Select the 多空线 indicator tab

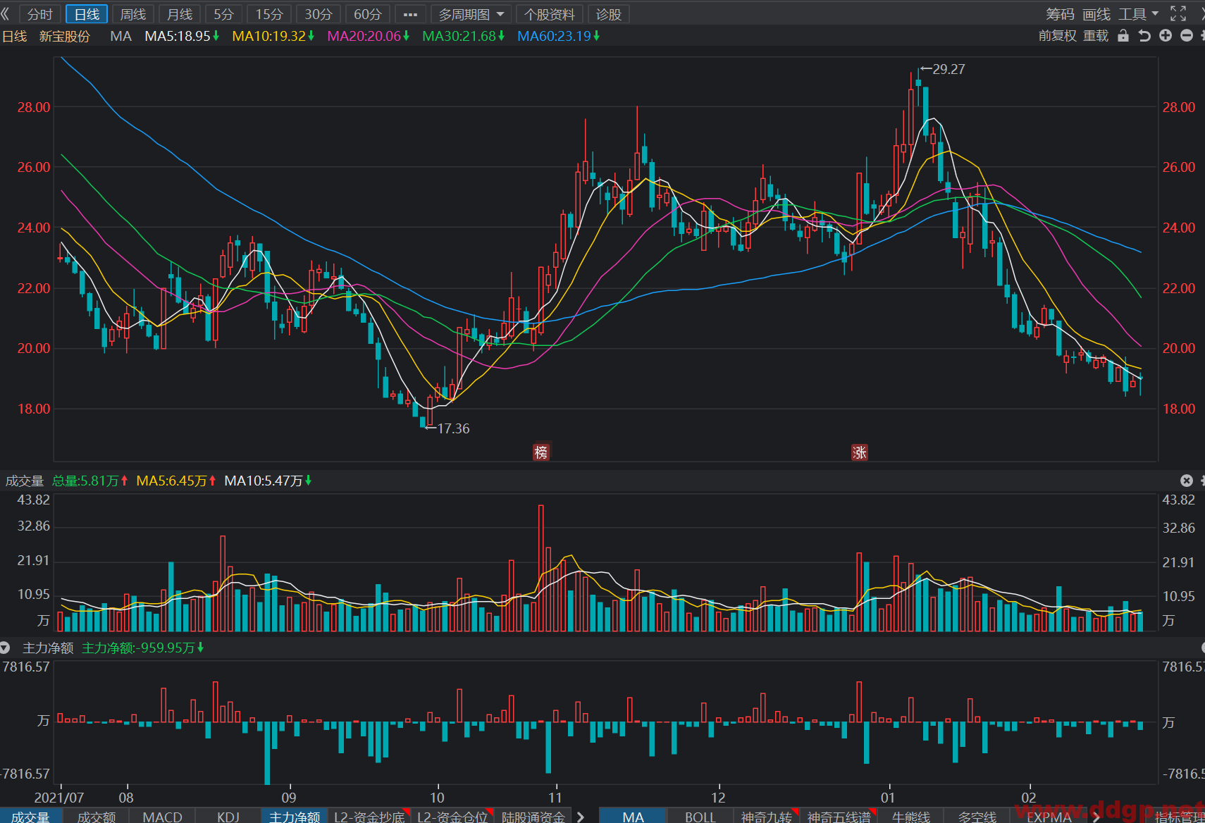(977, 817)
